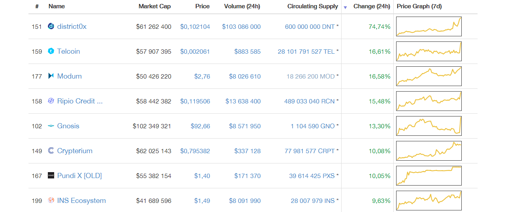This screenshot has height=212, width=508.
Task: Sort by the Volume (24h) header
Action: coord(242,6)
